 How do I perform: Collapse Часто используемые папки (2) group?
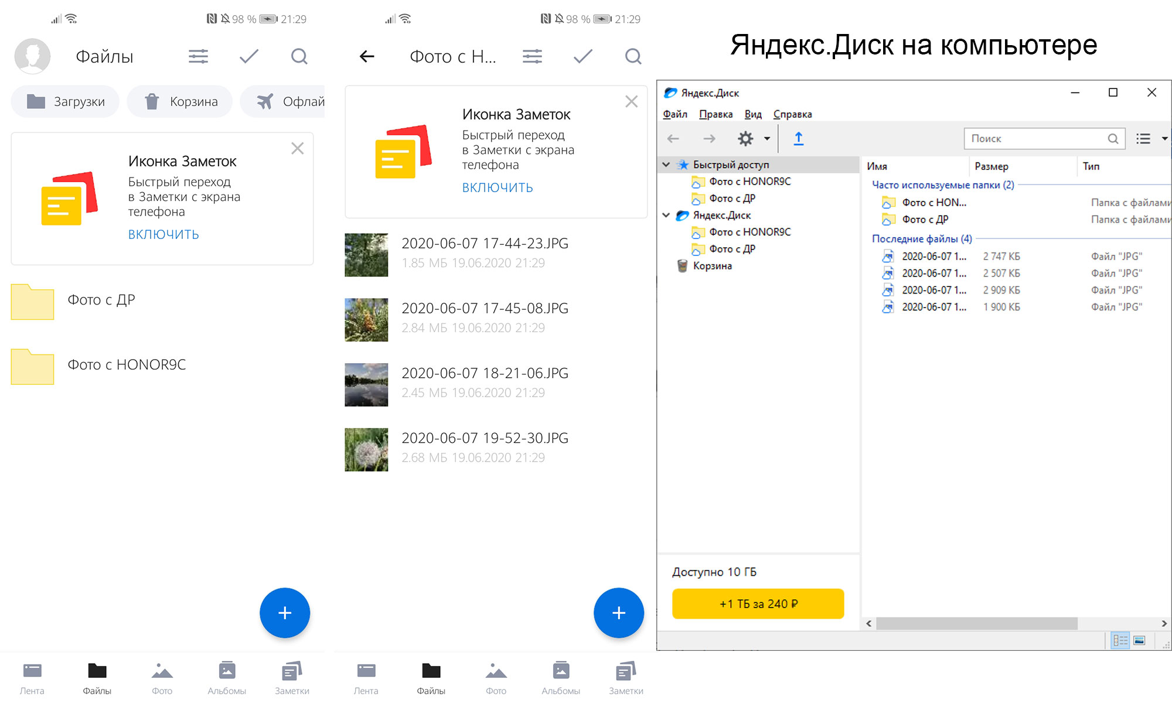tap(943, 185)
